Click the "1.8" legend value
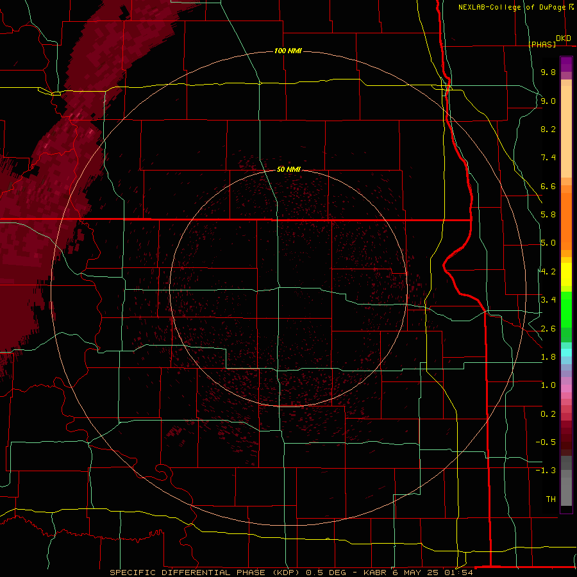 pos(548,357)
